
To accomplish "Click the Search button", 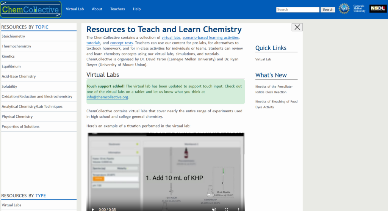I will 328,9.
